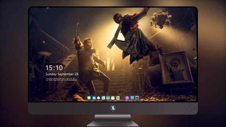
Task: Open the Clock app in the dock
Action: [99, 98]
